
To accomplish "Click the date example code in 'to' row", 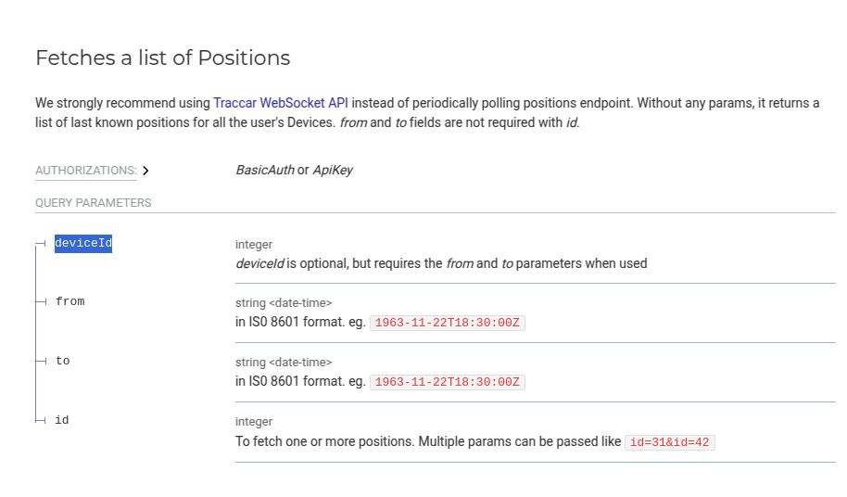I will pyautogui.click(x=448, y=382).
